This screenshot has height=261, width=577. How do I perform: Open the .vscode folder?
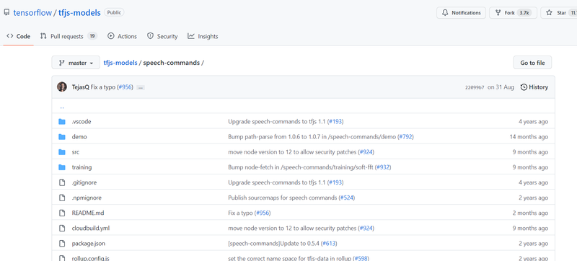82,122
